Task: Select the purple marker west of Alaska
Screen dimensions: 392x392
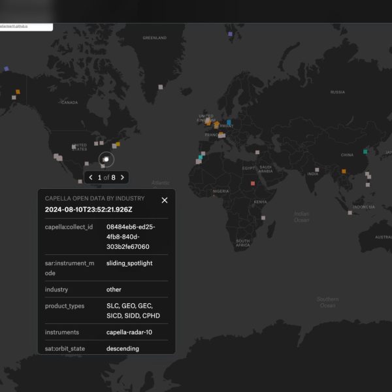Action: point(7,69)
